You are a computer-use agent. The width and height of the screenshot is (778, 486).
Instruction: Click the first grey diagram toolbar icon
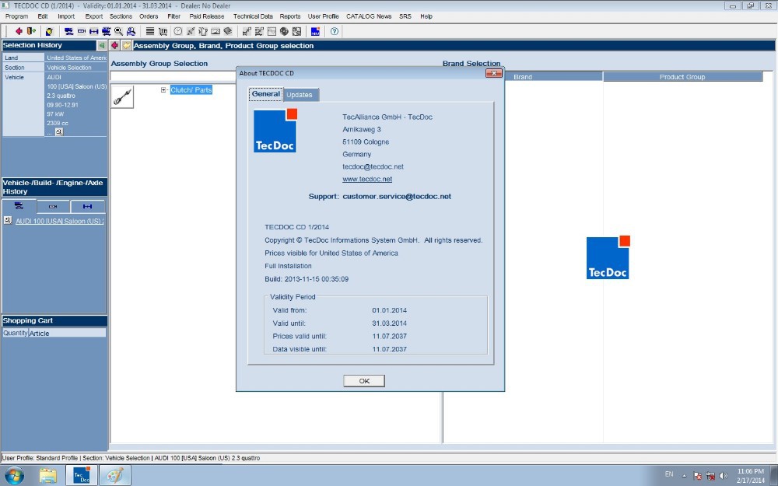tap(247, 31)
